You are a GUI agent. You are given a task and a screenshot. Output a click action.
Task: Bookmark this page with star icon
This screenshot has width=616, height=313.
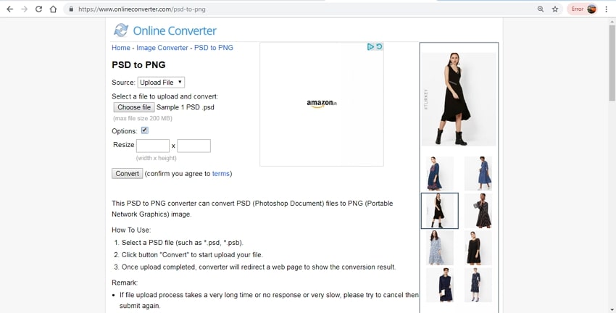[555, 9]
